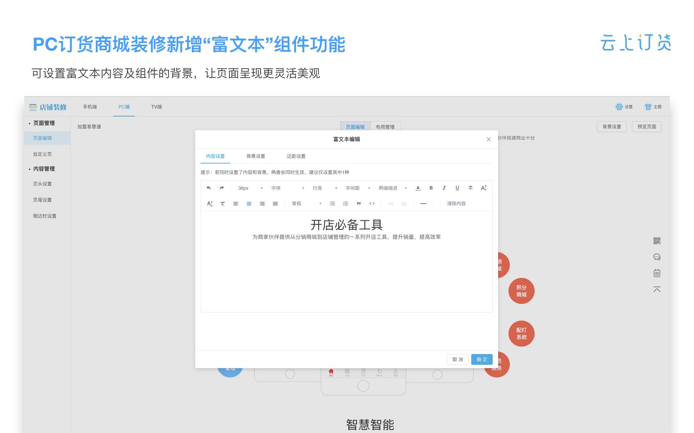This screenshot has height=433, width=694.
Task: Select the 手机端 tab
Action: pyautogui.click(x=90, y=107)
